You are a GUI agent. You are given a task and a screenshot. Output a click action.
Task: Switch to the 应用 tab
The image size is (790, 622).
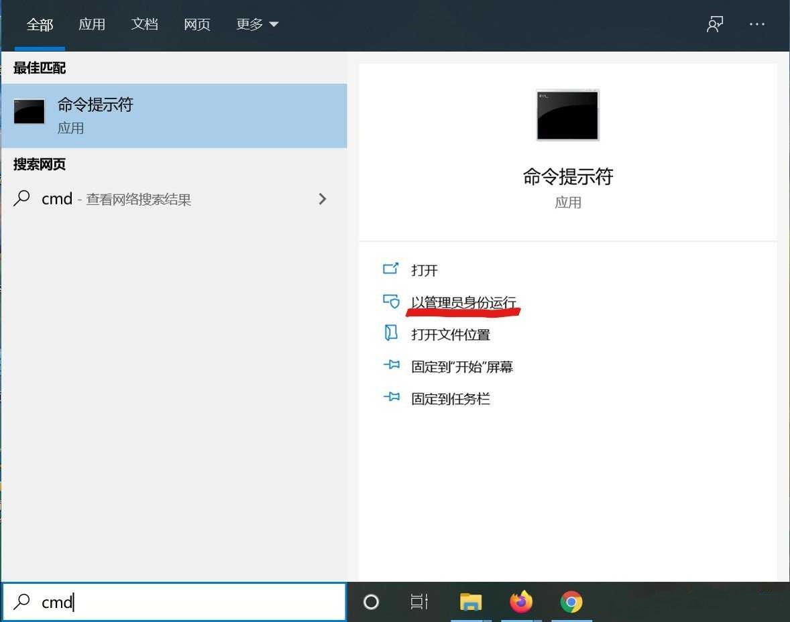(x=92, y=24)
